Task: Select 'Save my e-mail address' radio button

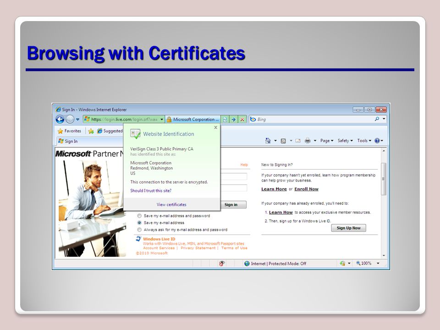Action: click(x=139, y=223)
